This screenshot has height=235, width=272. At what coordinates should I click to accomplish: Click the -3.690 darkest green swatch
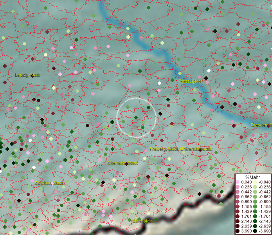[x=255, y=231]
